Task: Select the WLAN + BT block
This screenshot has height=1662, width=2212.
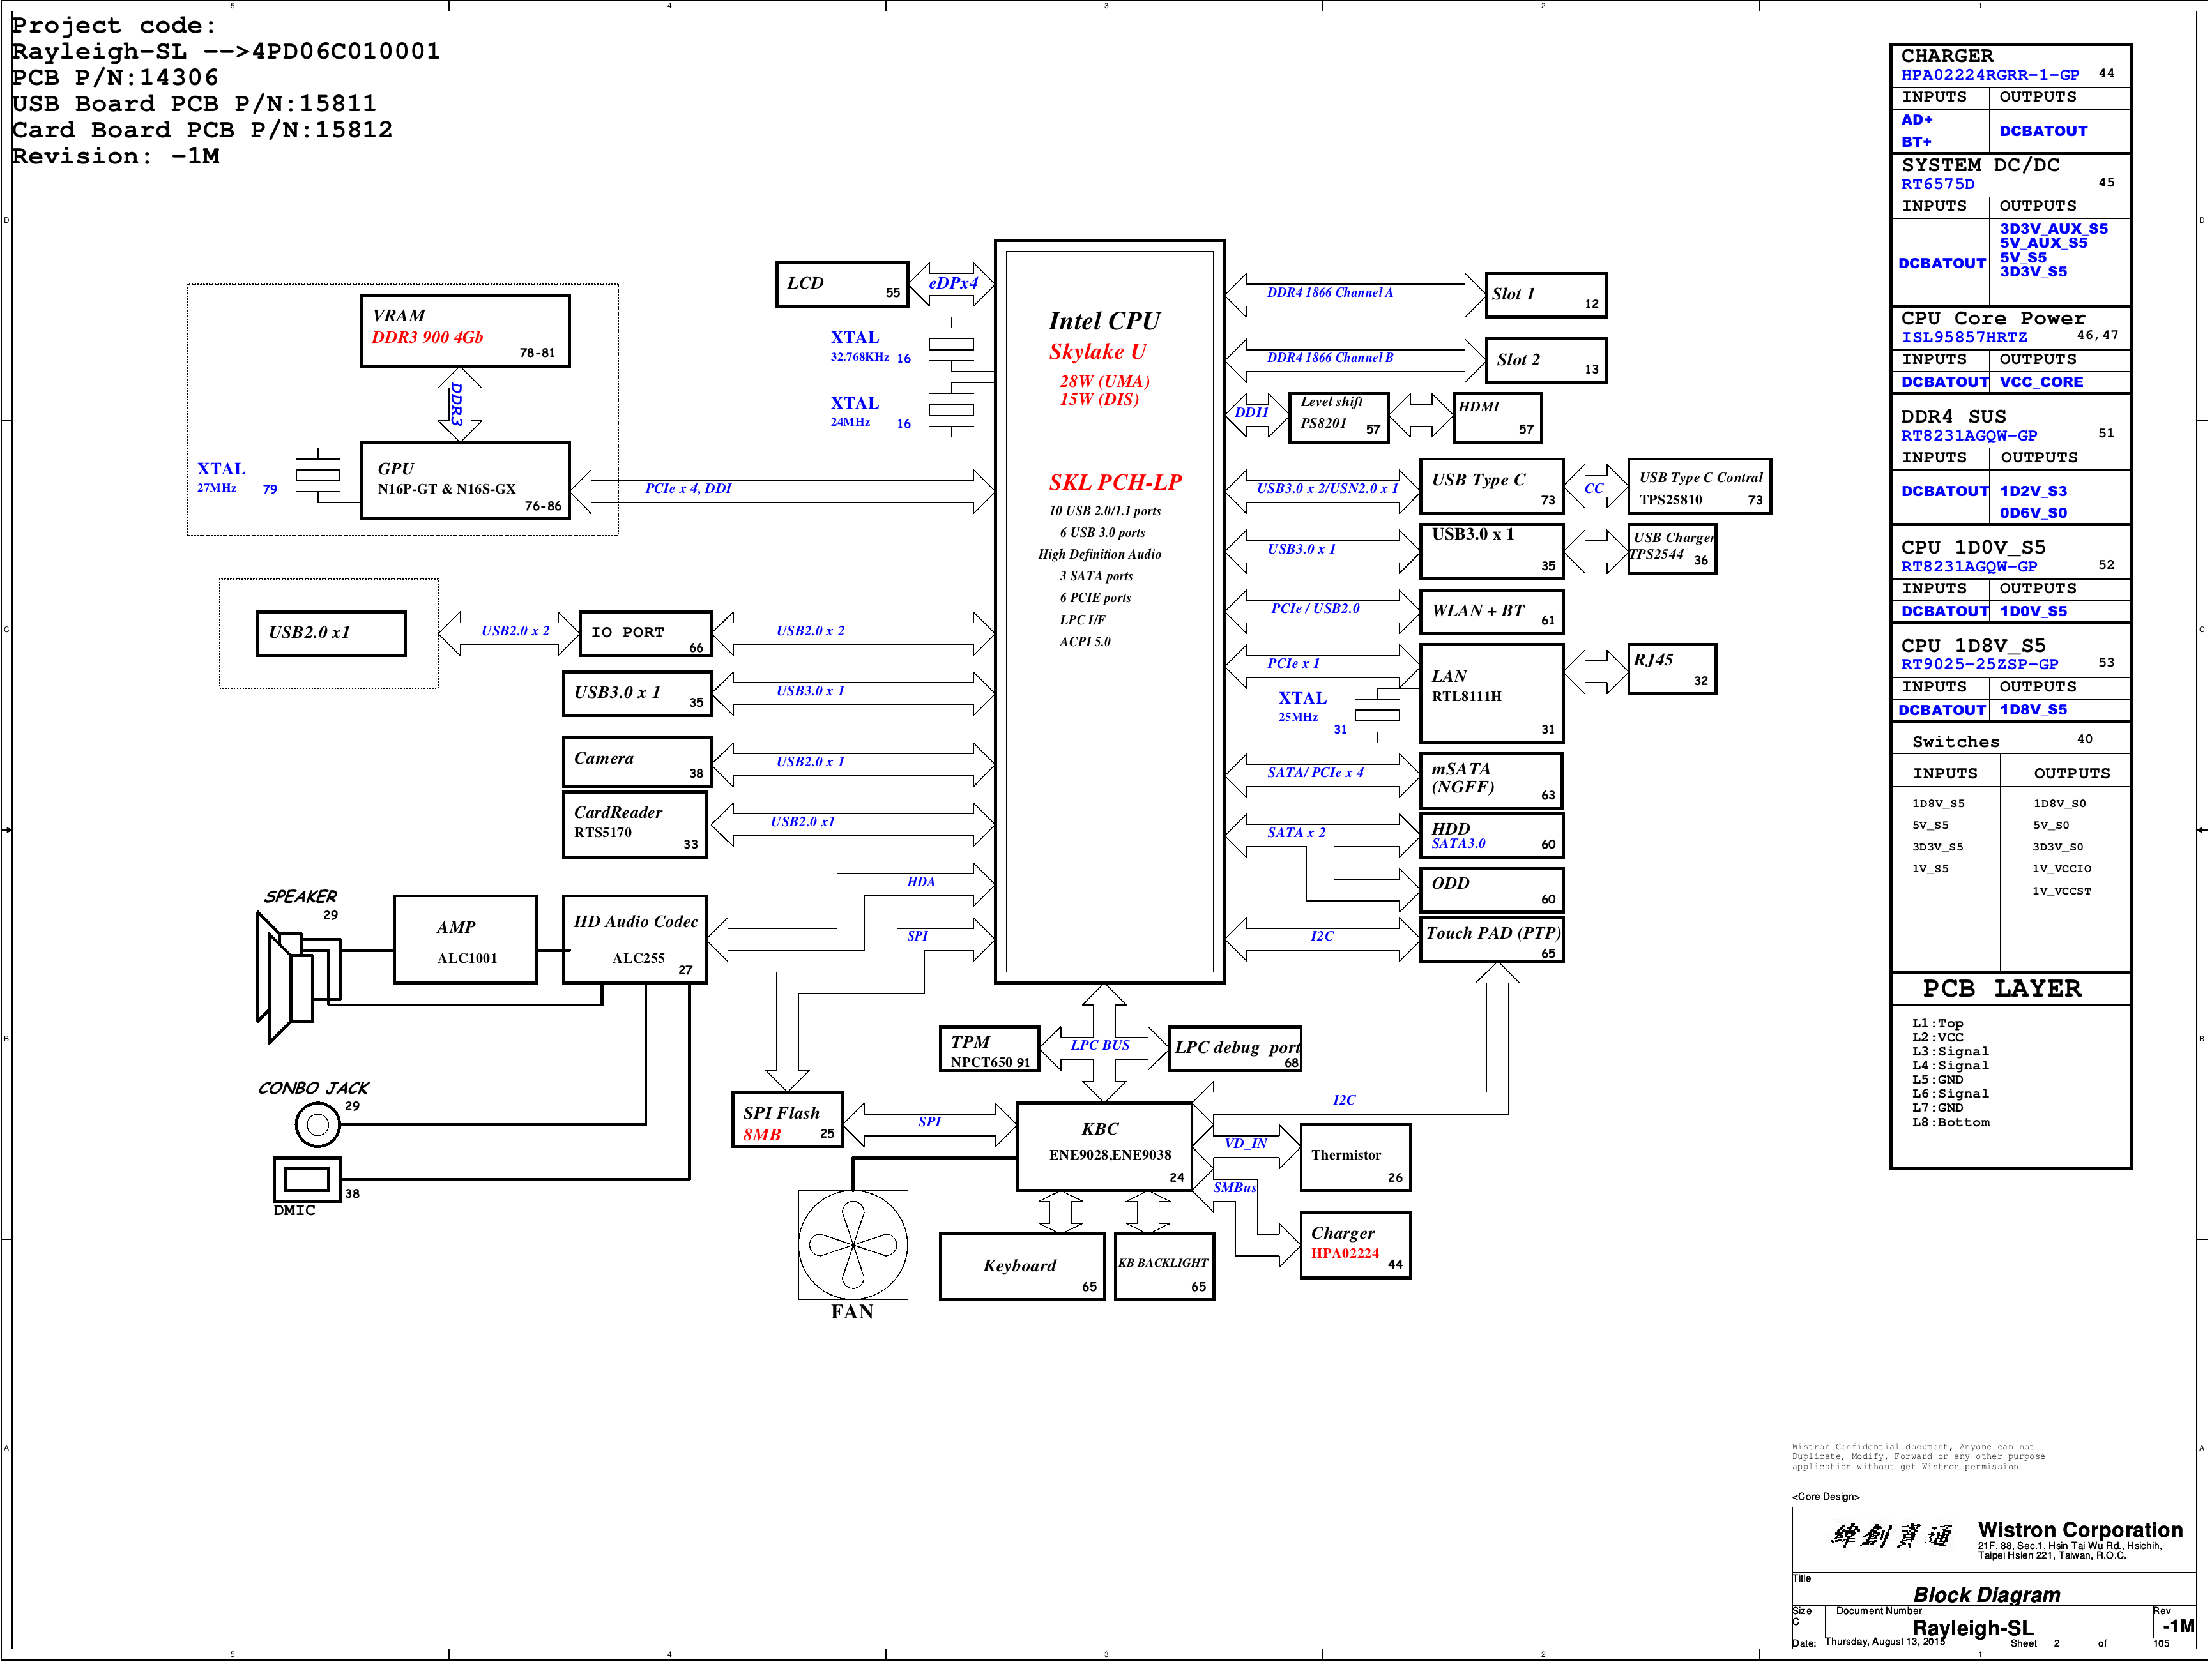Action: (x=1491, y=612)
